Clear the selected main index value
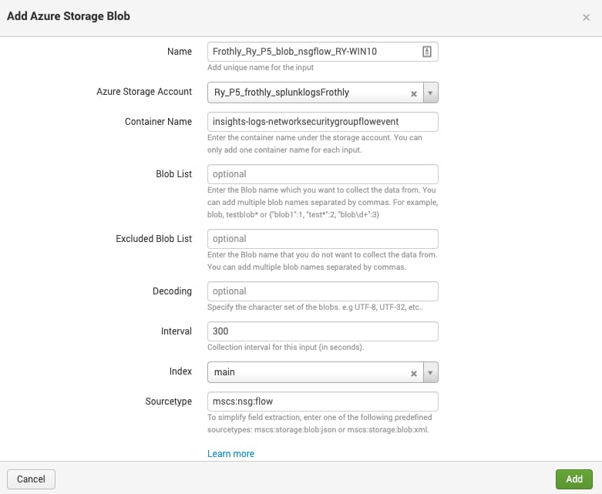Image resolution: width=602 pixels, height=494 pixels. [x=414, y=373]
